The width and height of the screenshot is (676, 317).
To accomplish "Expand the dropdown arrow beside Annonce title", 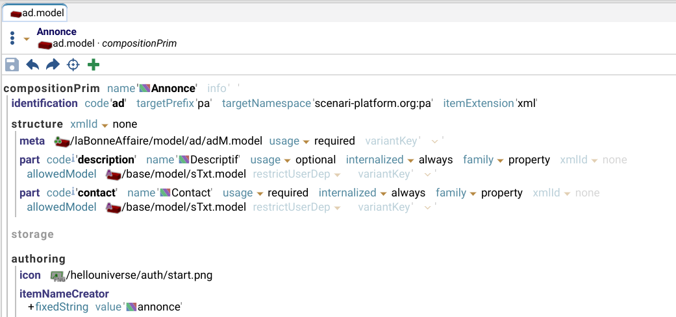I will coord(27,39).
